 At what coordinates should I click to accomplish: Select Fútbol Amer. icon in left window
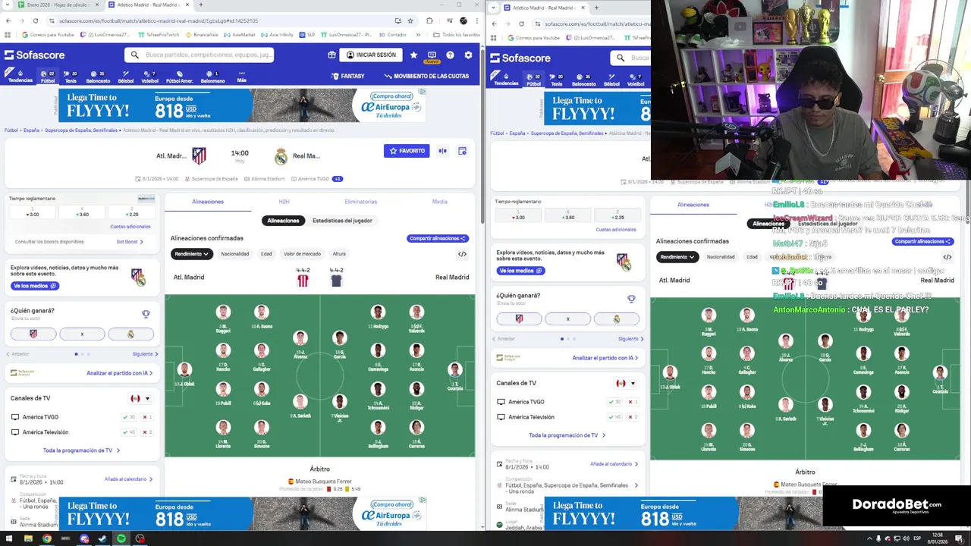[179, 77]
